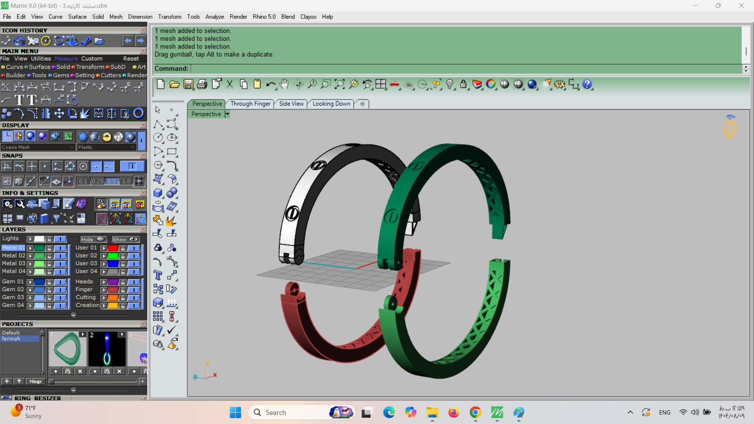Open the Zoom Extents tool
Viewport: 754px width, 424px height.
tap(340, 84)
